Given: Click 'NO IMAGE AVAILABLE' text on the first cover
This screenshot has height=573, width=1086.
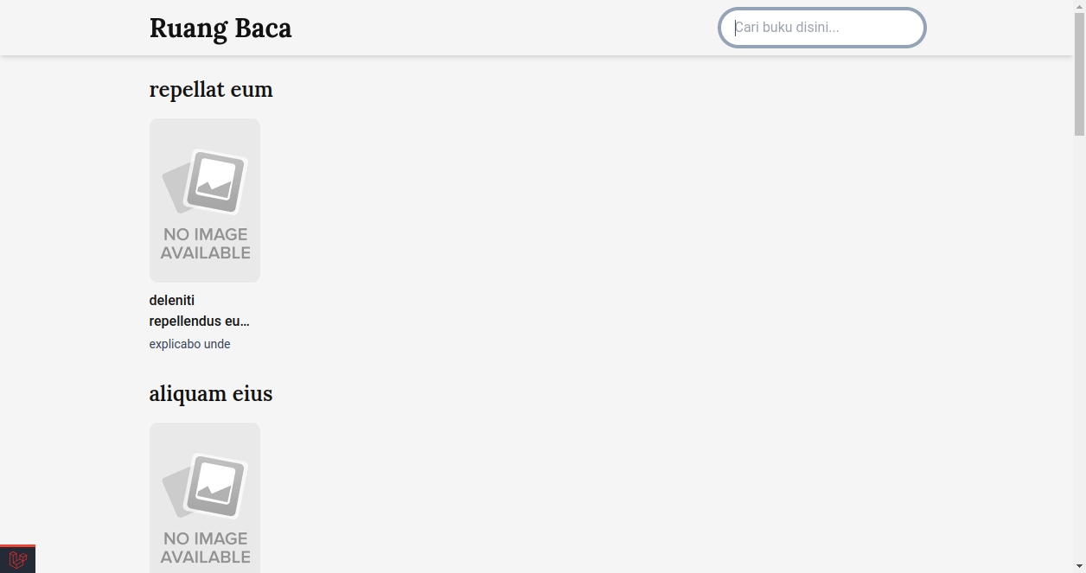Looking at the screenshot, I should pyautogui.click(x=206, y=244).
